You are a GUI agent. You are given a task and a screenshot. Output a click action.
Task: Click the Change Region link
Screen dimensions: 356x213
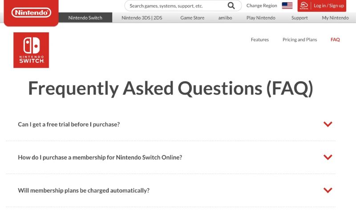[x=262, y=6]
